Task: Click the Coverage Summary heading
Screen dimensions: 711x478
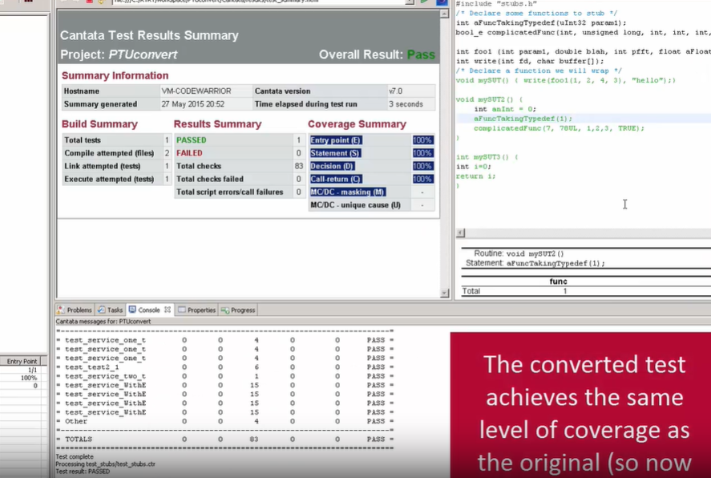Action: point(357,124)
